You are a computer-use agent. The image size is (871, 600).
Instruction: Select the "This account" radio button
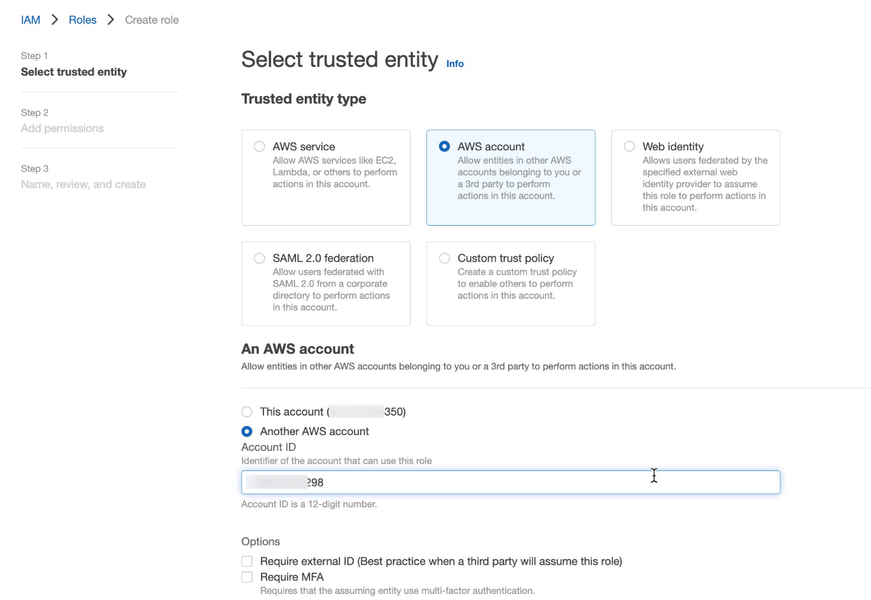pos(247,411)
